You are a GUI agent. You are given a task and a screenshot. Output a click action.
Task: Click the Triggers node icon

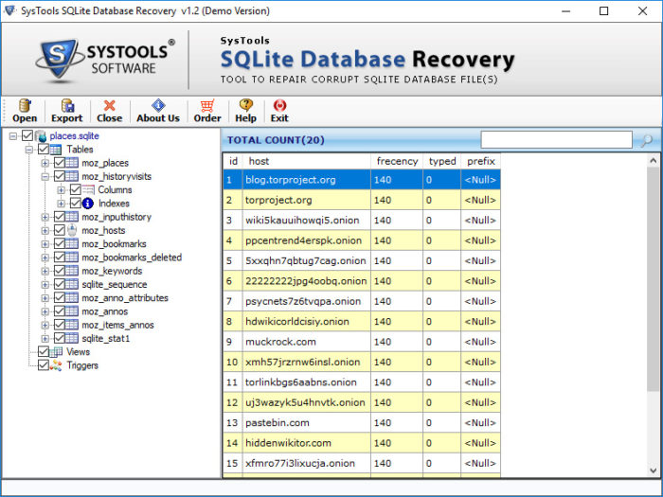pos(56,365)
